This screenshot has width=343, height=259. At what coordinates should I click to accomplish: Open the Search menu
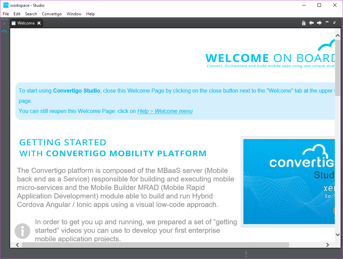pyautogui.click(x=31, y=14)
